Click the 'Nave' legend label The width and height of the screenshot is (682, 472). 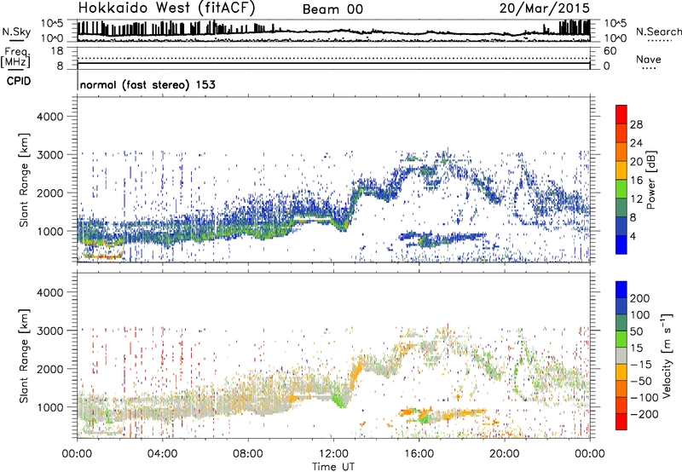coord(649,59)
